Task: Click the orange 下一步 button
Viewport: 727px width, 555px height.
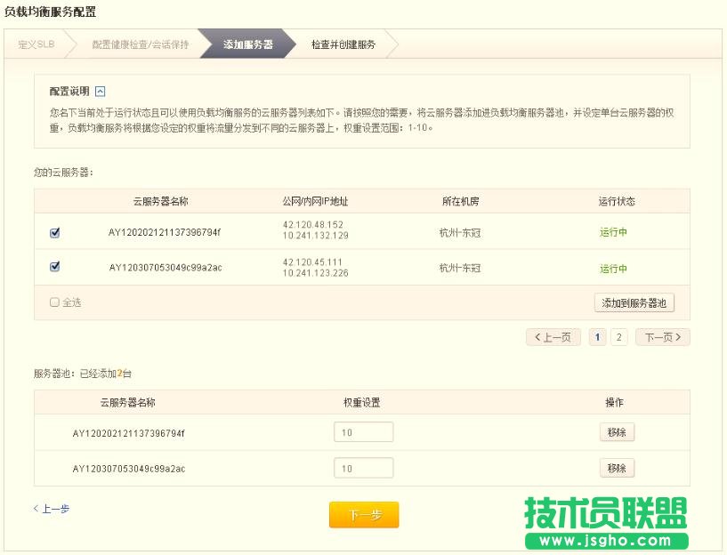Action: pyautogui.click(x=364, y=515)
